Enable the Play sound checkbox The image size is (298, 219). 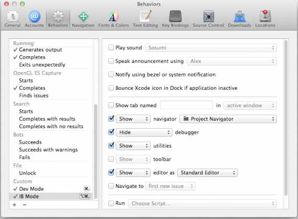tap(111, 48)
